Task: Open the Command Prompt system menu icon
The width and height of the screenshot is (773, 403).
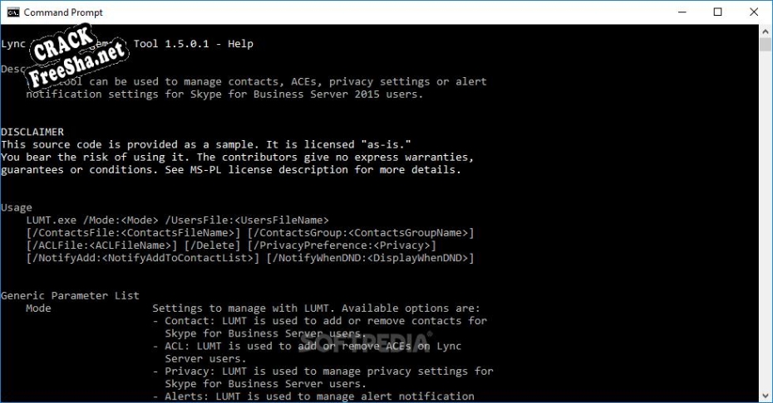Action: tap(12, 12)
